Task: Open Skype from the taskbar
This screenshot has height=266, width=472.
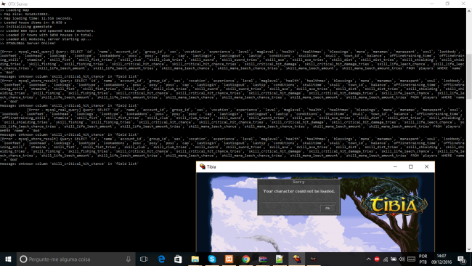Action: click(212, 259)
